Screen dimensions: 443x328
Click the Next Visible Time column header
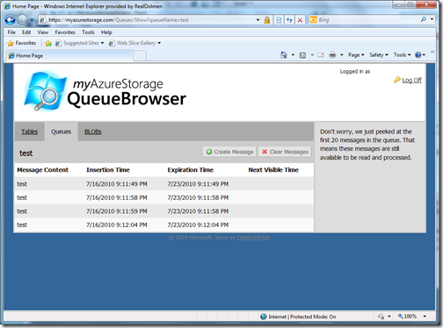tap(273, 170)
